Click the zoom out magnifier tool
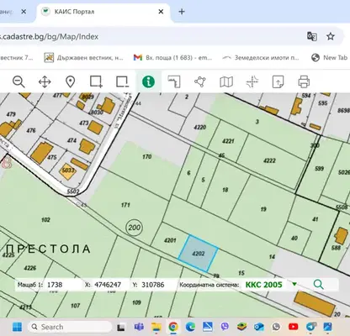 pos(19,81)
